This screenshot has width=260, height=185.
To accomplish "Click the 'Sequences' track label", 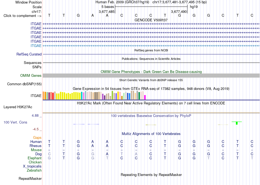I will 33,63.
